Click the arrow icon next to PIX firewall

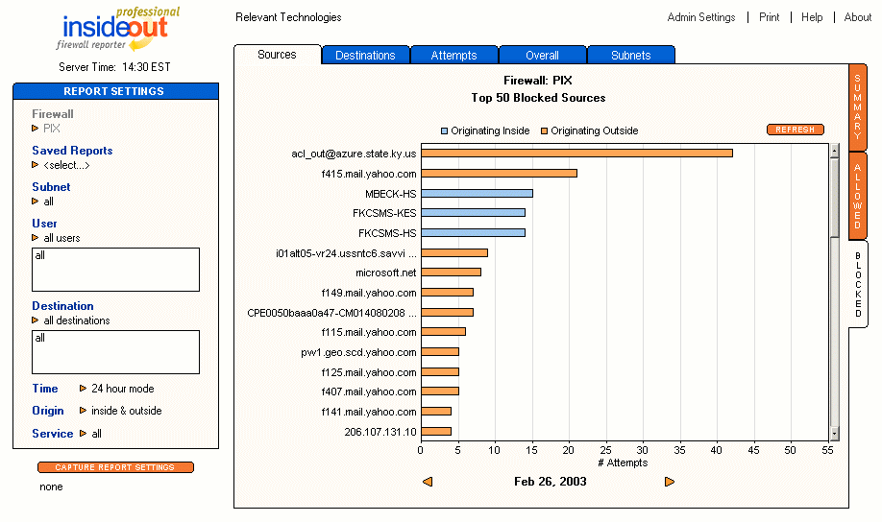pyautogui.click(x=36, y=128)
